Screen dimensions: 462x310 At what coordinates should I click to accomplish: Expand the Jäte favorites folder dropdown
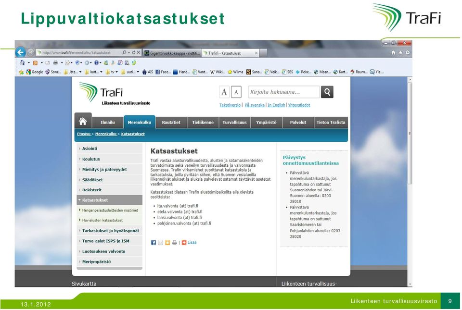point(80,72)
